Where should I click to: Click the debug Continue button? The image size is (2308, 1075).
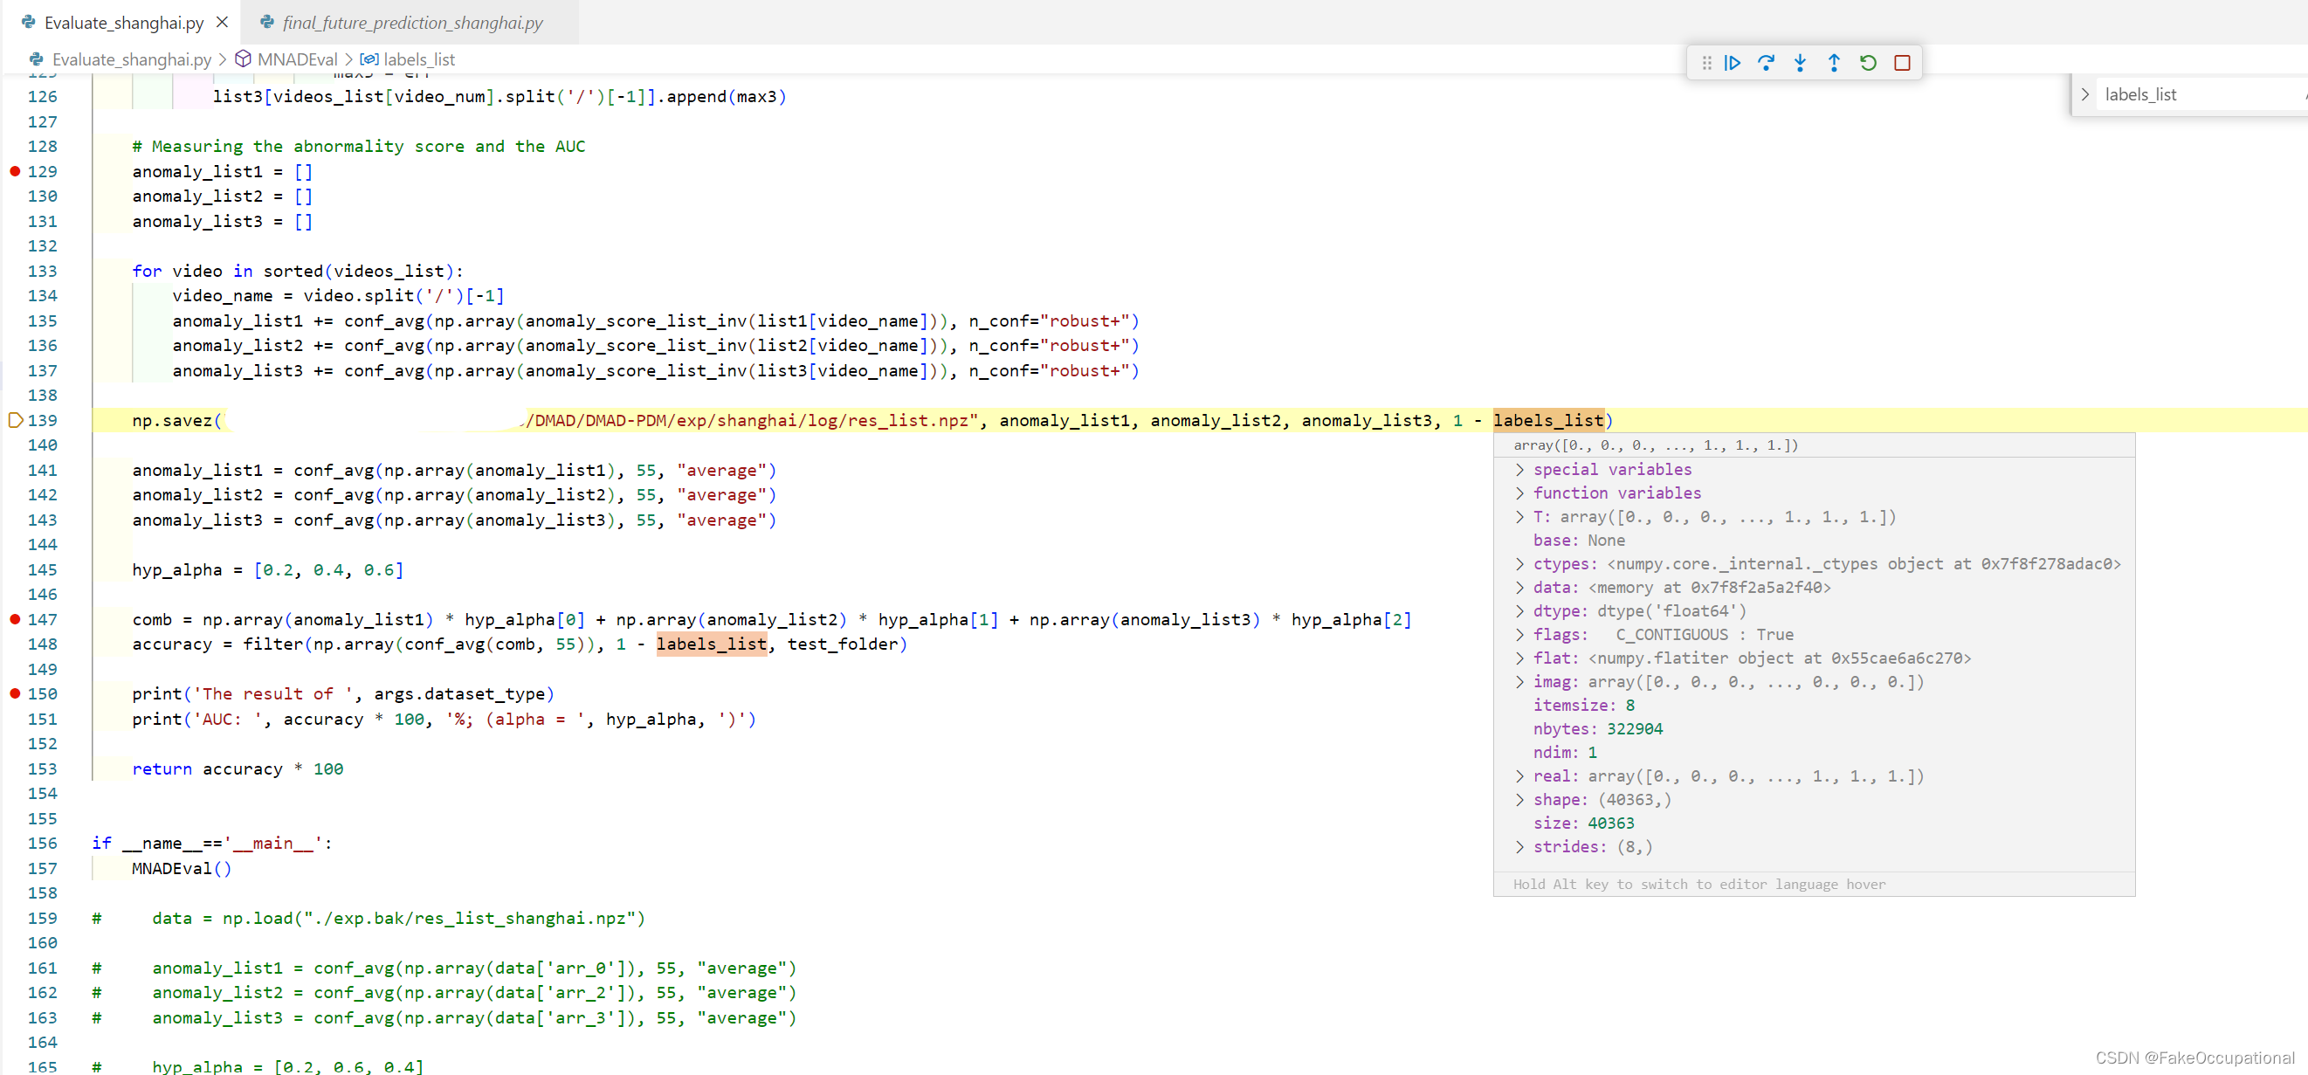tap(1732, 63)
